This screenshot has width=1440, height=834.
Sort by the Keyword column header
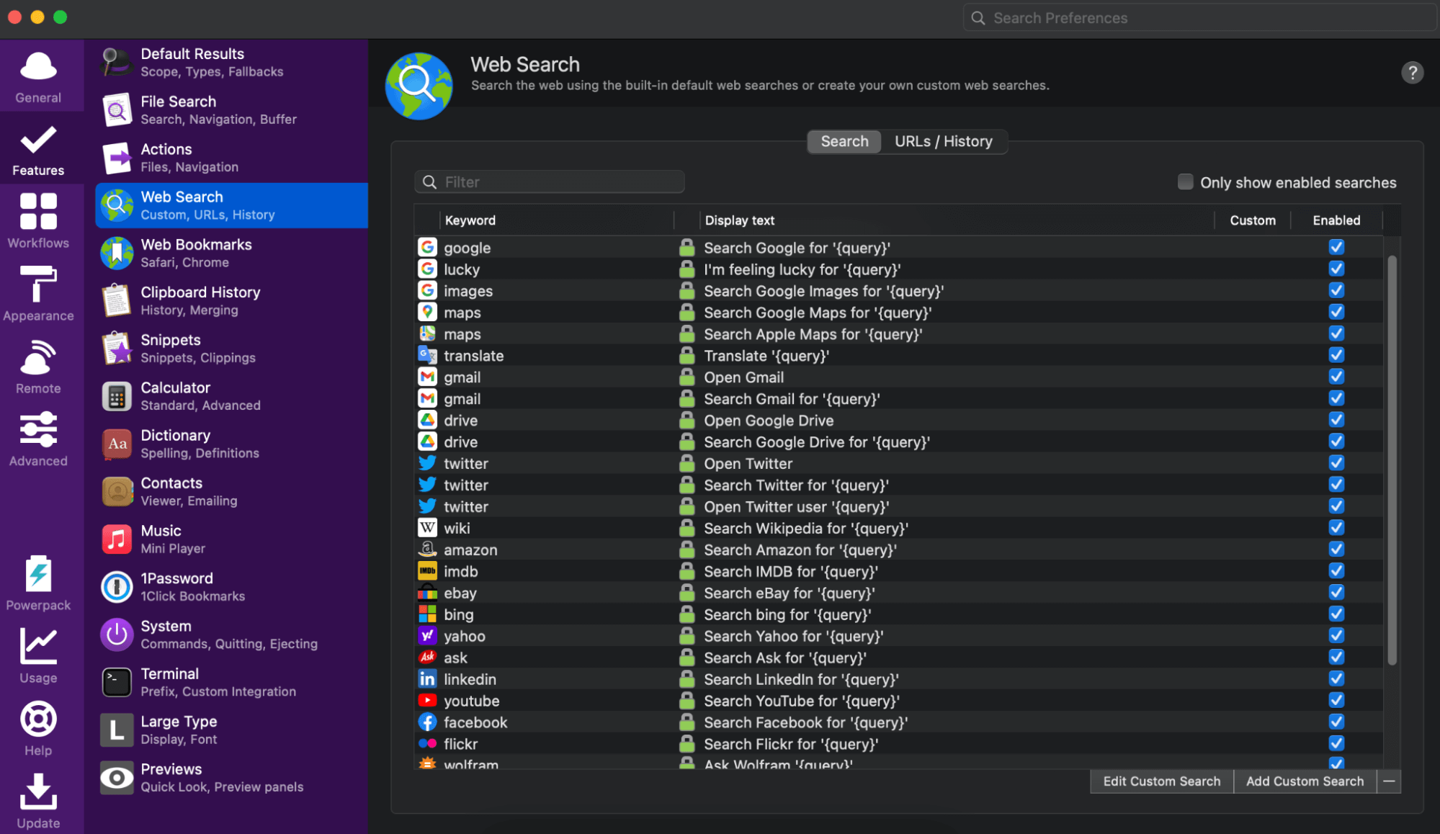[x=556, y=220]
